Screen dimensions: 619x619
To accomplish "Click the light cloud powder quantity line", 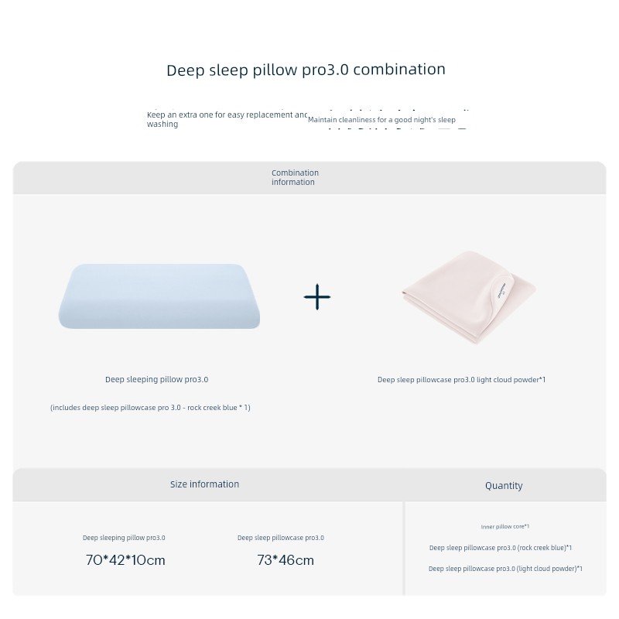I will coord(505,569).
